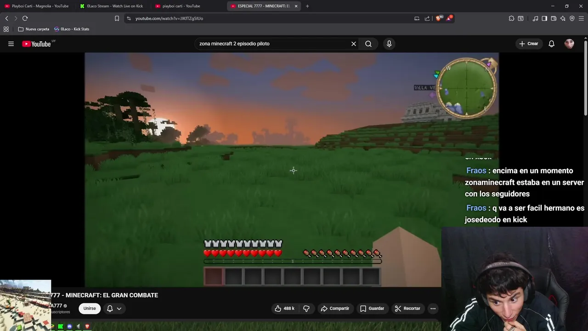Viewport: 588px width, 331px height.
Task: Focus the youtube.com address bar URL
Action: tap(169, 18)
